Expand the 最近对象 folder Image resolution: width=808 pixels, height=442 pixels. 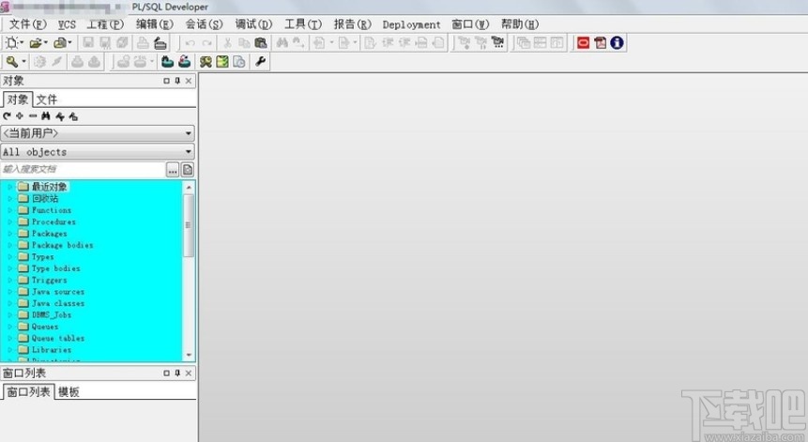click(x=9, y=187)
